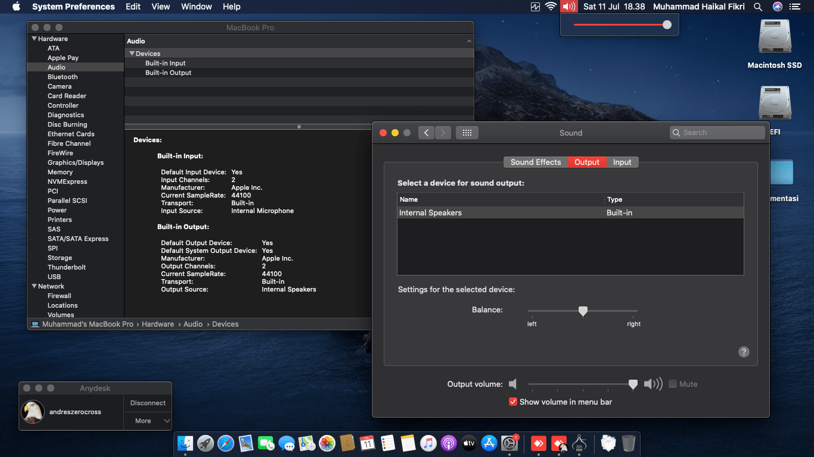Open Sound preferences help question mark
This screenshot has width=814, height=457.
(x=744, y=352)
